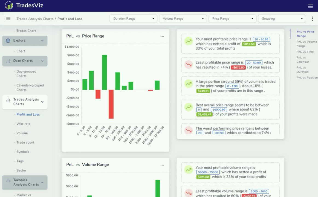Collapse the Technical Analysis Charts chevron
This screenshot has height=197, width=318.
tap(42, 182)
